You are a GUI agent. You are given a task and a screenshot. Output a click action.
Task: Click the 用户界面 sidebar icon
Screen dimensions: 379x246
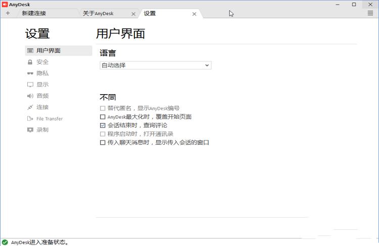pyautogui.click(x=30, y=51)
